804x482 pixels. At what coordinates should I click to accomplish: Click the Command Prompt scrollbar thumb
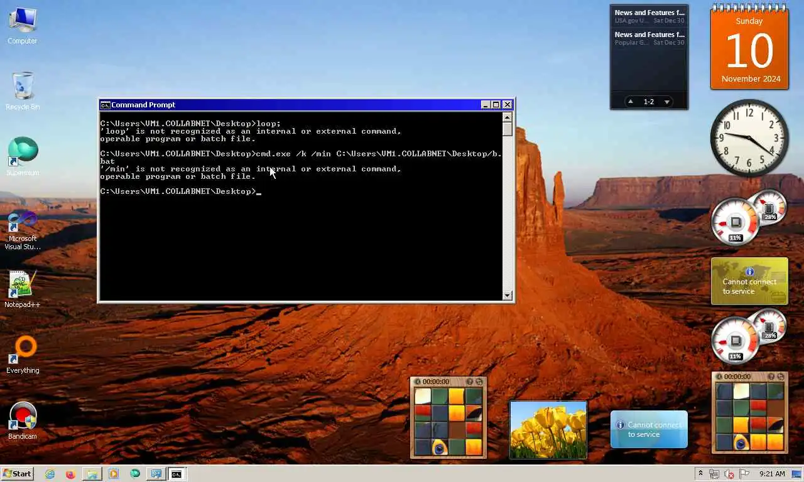point(508,129)
